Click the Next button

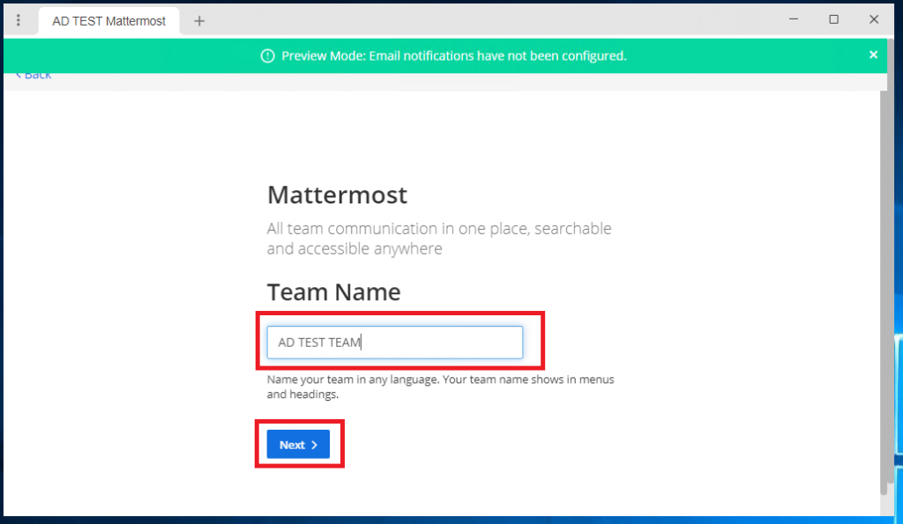click(298, 444)
